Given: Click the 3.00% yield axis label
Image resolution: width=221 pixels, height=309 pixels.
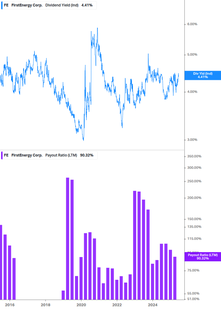Looking at the screenshot, I should point(192,140).
